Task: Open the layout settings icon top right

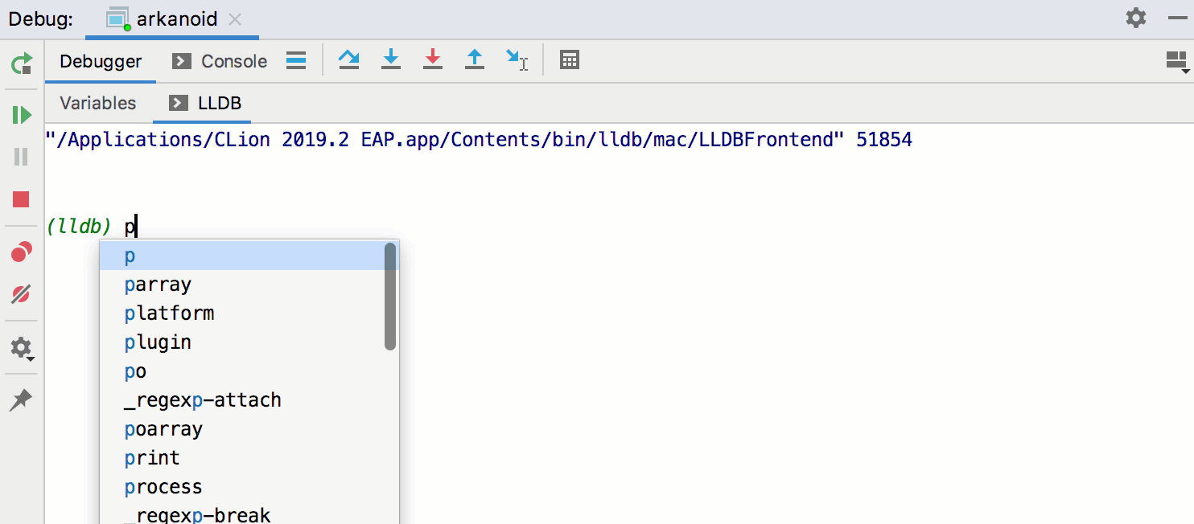Action: pos(1177,60)
